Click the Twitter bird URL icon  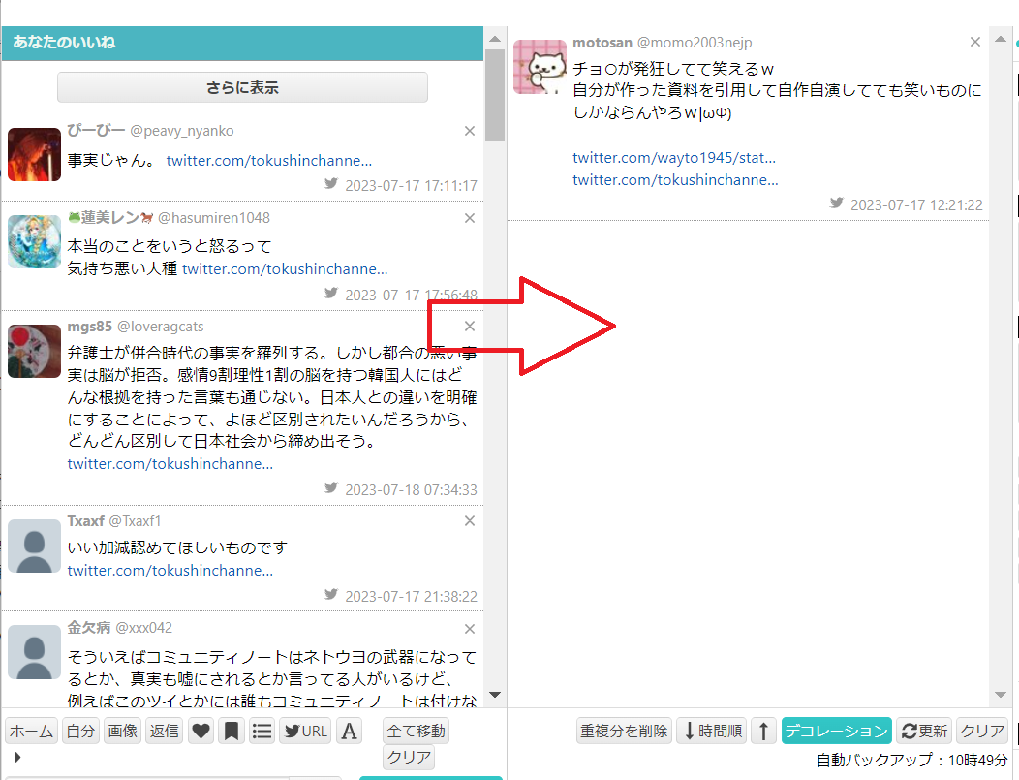[304, 731]
